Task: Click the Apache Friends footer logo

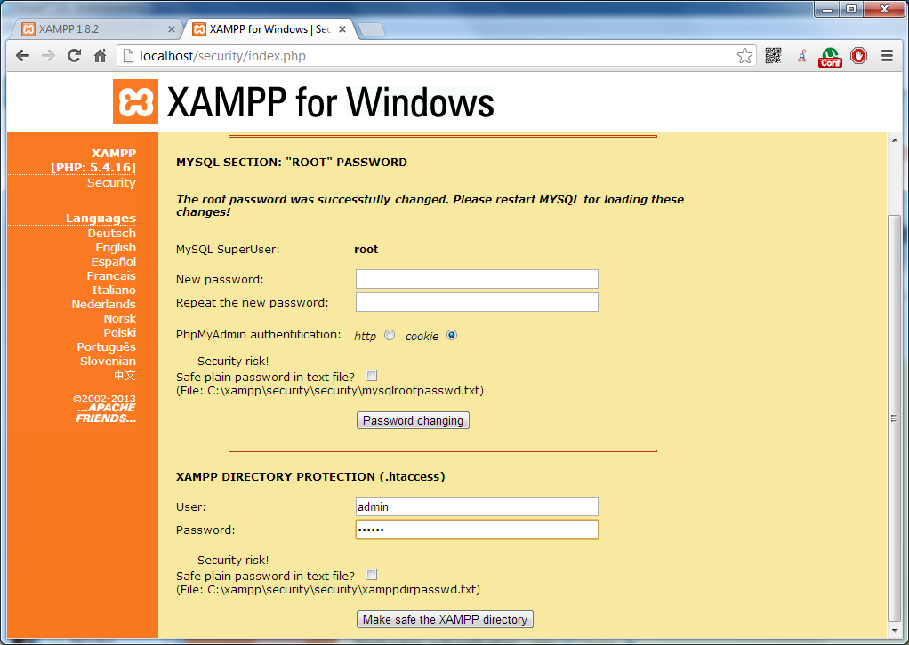Action: tap(106, 413)
